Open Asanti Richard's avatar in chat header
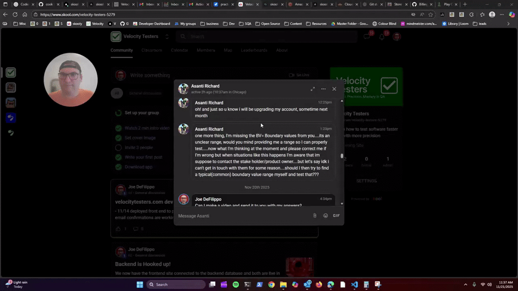 point(183,89)
